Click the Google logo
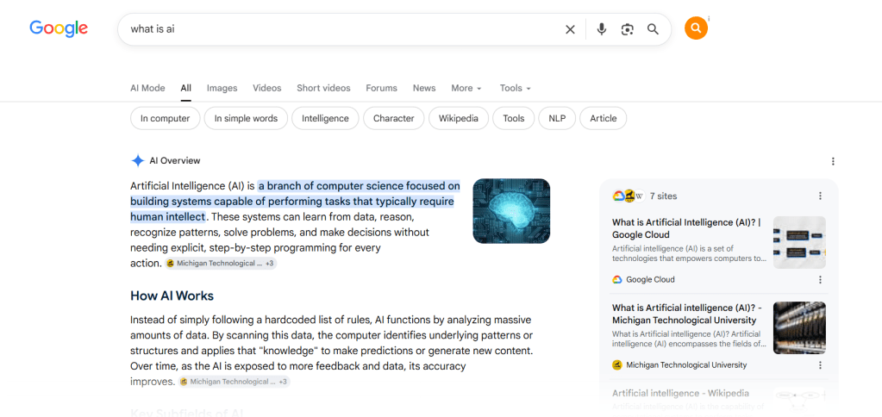 [59, 28]
